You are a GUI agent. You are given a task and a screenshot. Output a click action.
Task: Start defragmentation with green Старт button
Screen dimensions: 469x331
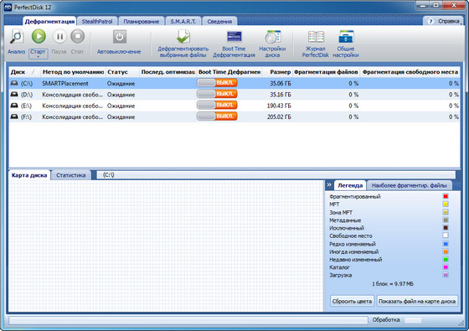click(39, 36)
